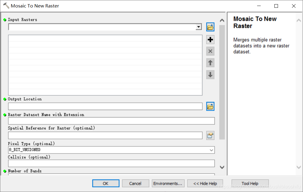Click the help panel scroll down arrow

pos(299,167)
